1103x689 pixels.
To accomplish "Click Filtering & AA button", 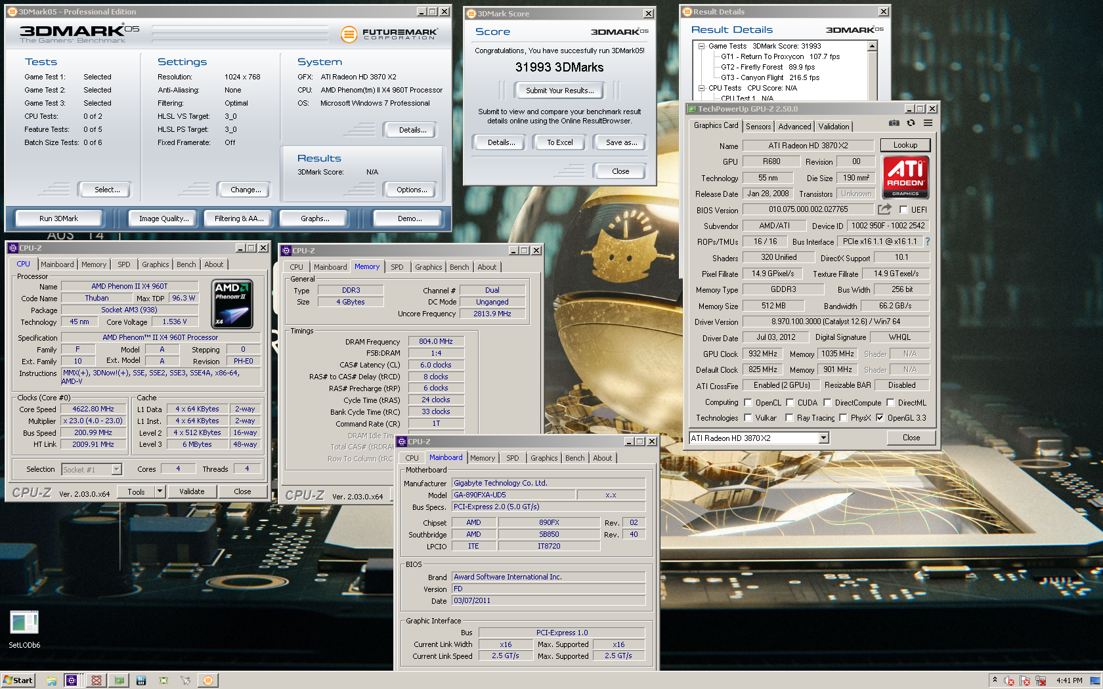I will [x=239, y=219].
